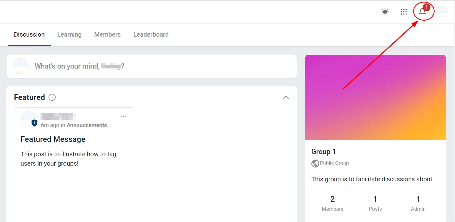Open the notifications bell icon
Viewport: 455px width, 222px height.
(422, 12)
